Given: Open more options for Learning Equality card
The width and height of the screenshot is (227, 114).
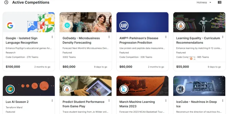Looking at the screenshot, I should tap(223, 37).
